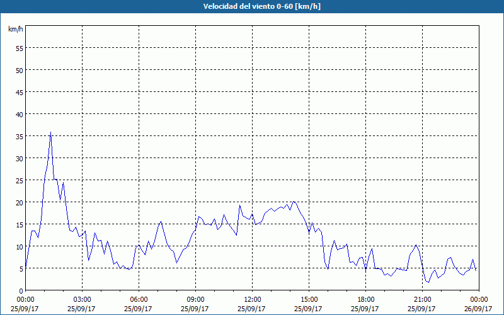Click the 'km/h' axis unit label
Screen dimensions: 504x315
[15, 29]
